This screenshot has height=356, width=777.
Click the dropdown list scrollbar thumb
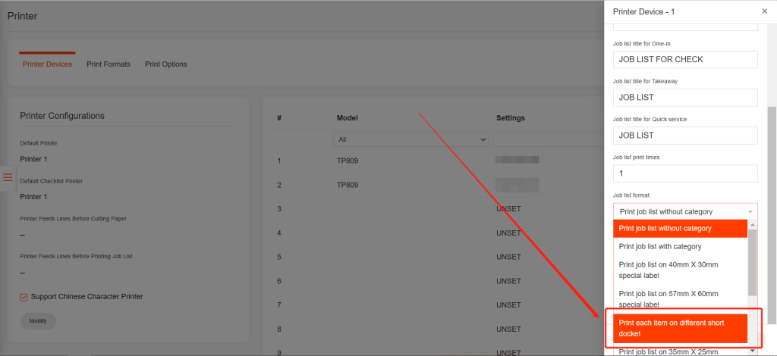tap(752, 262)
